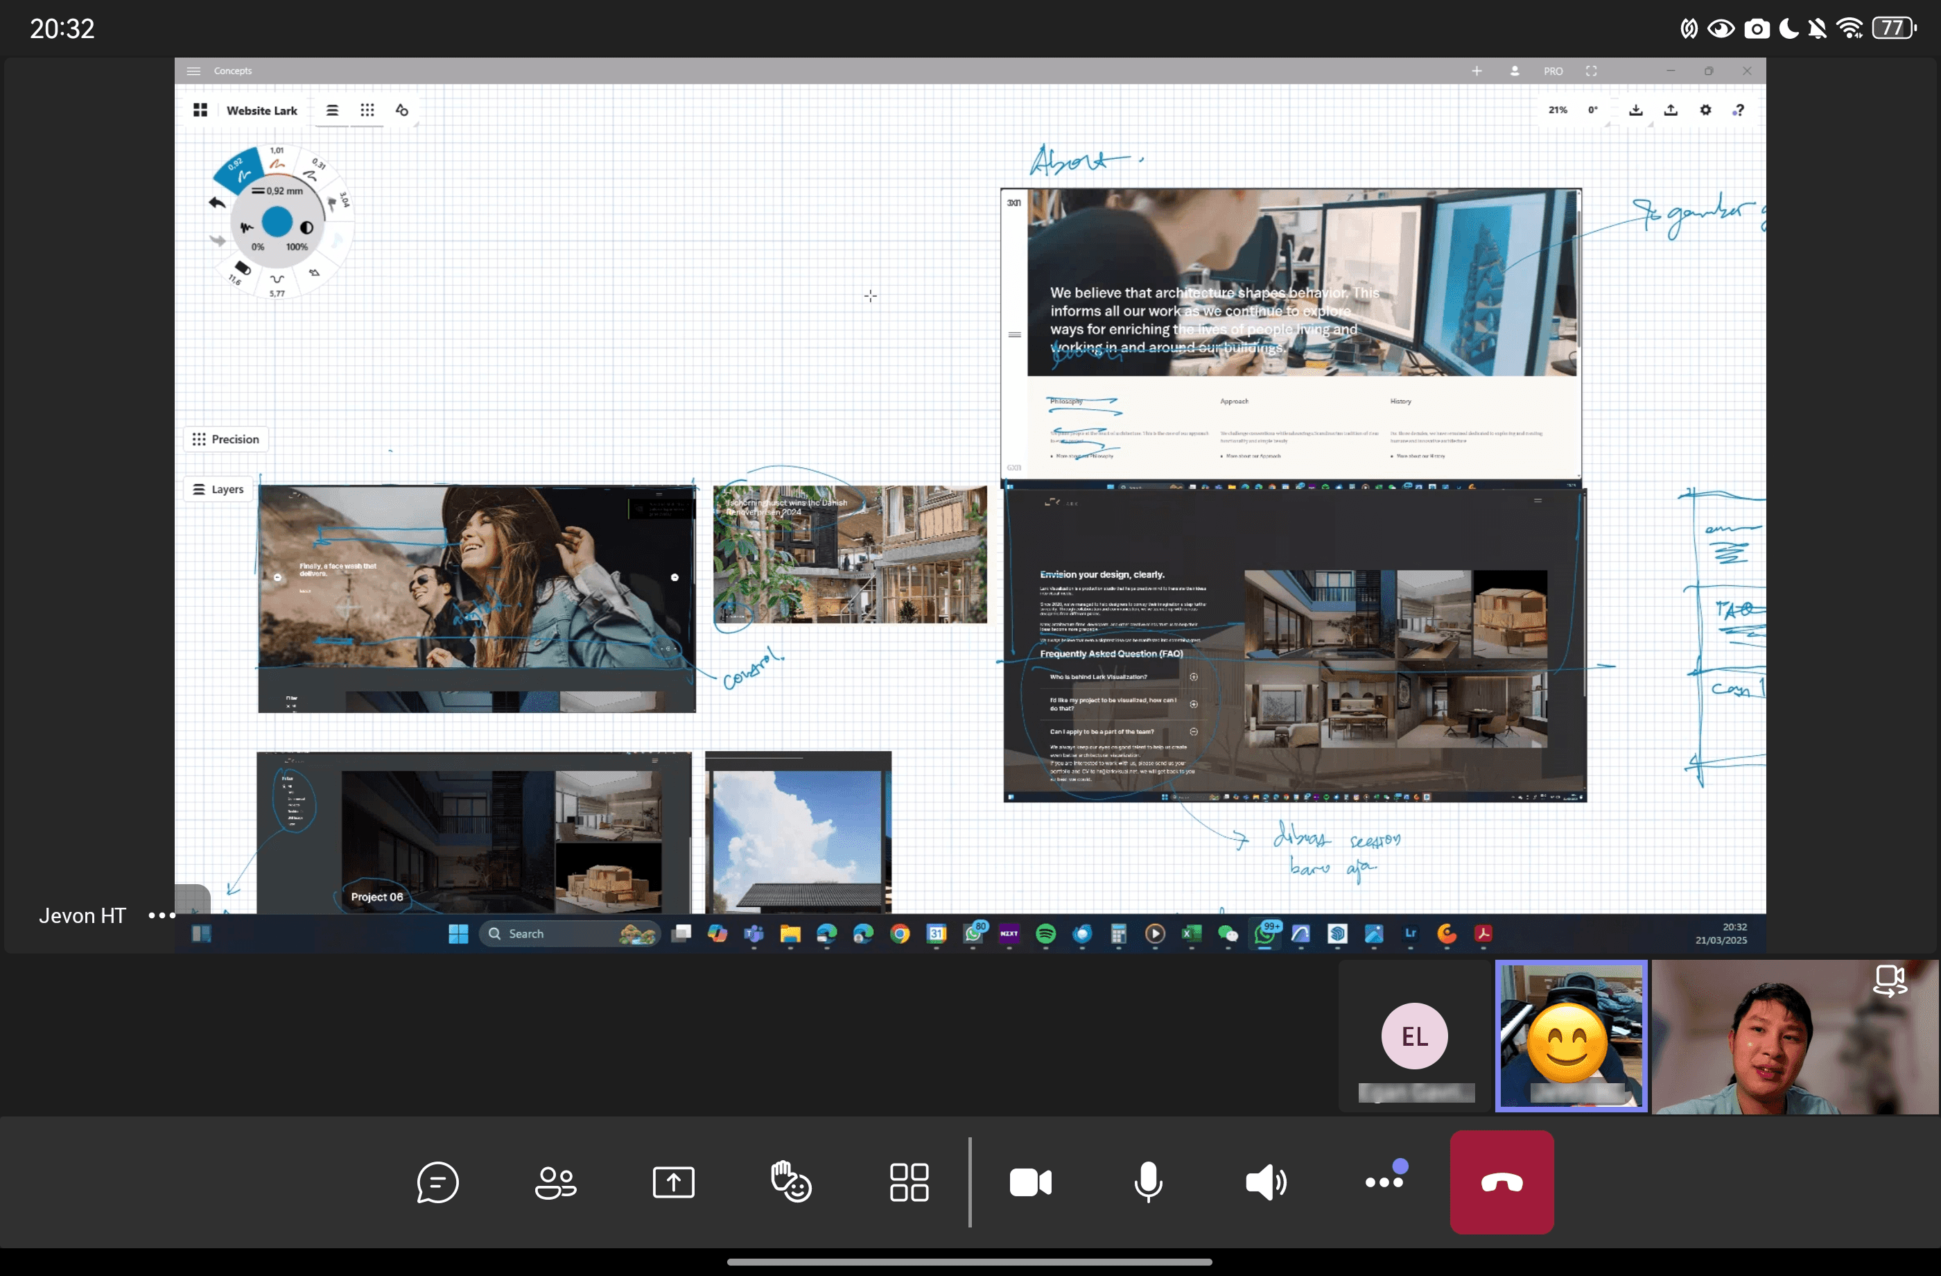Open the view layout options
Viewport: 1941px width, 1276px height.
[x=909, y=1182]
